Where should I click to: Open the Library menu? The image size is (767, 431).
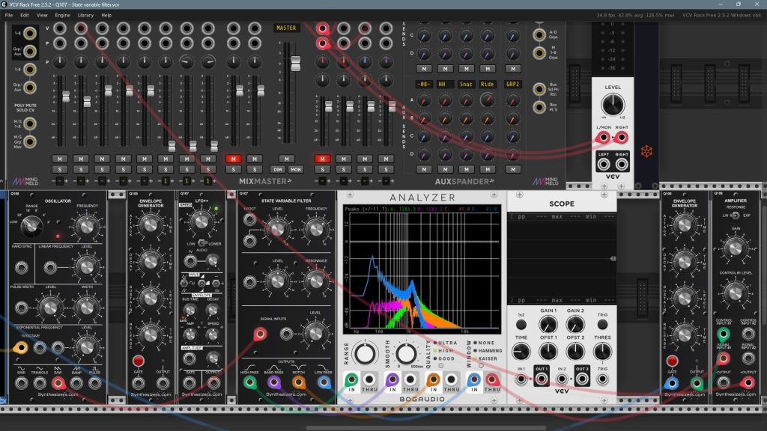85,15
